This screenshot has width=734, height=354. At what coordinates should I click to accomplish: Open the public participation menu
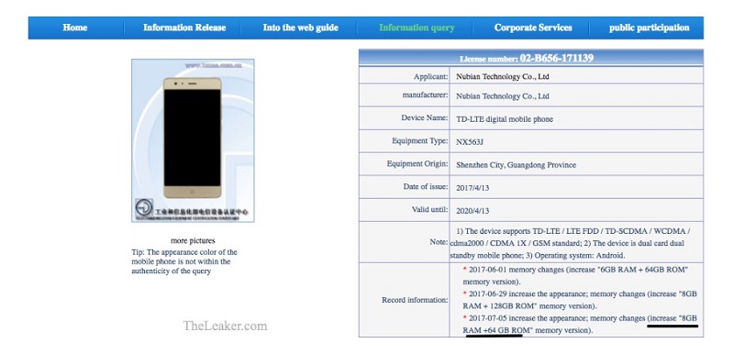[650, 28]
